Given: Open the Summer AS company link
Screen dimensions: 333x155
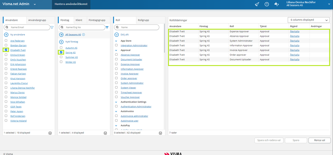Looking at the screenshot, I should point(72,57).
